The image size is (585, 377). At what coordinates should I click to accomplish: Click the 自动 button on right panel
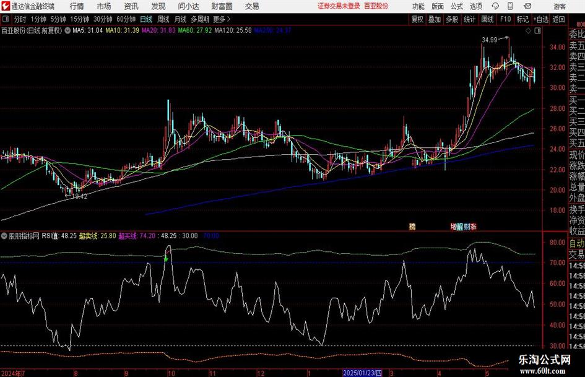point(576,243)
